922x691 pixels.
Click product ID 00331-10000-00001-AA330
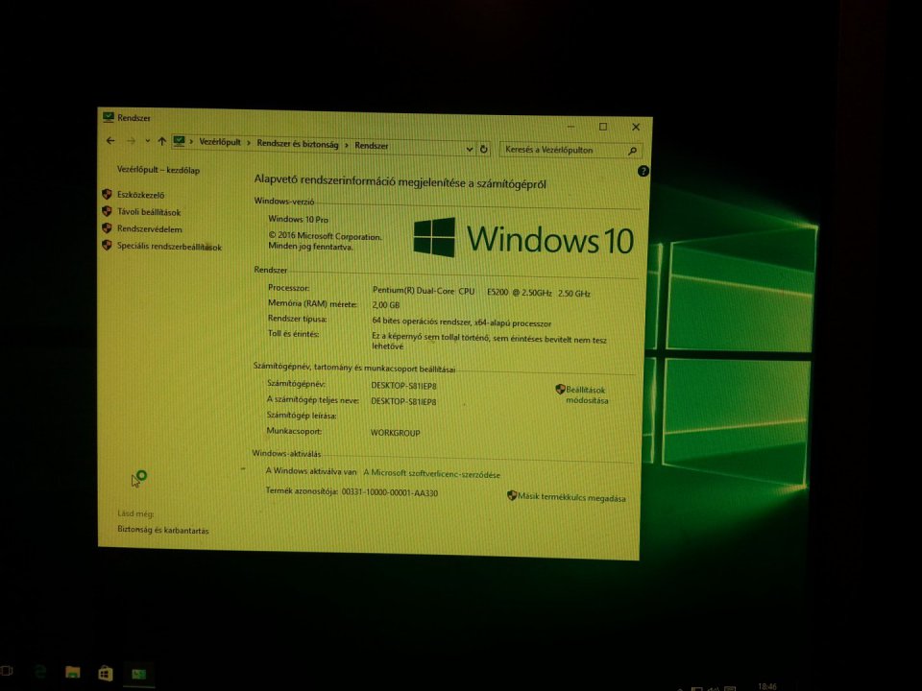click(x=390, y=492)
